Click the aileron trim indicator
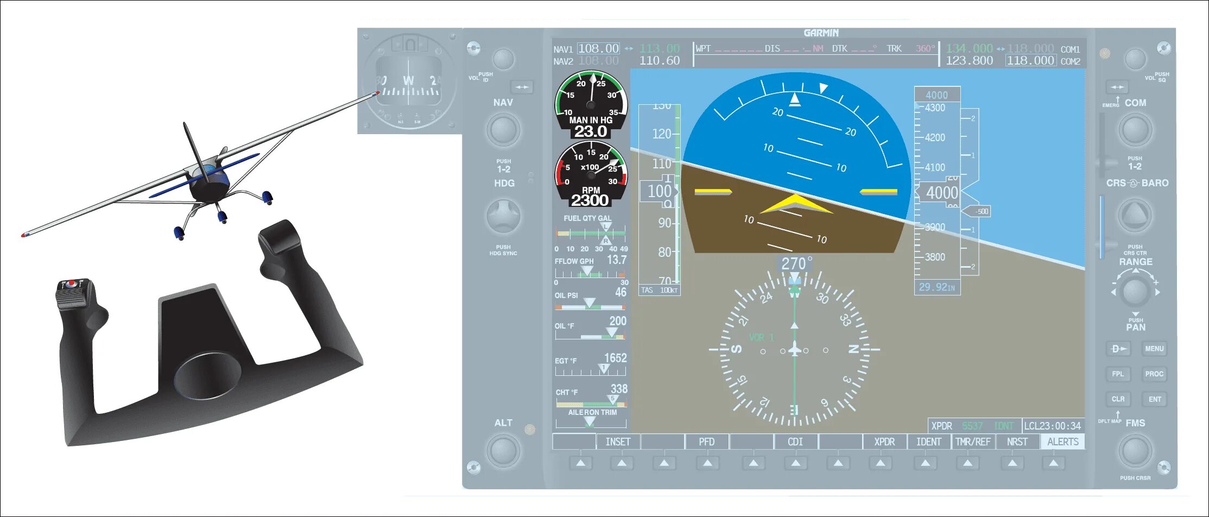 point(591,422)
